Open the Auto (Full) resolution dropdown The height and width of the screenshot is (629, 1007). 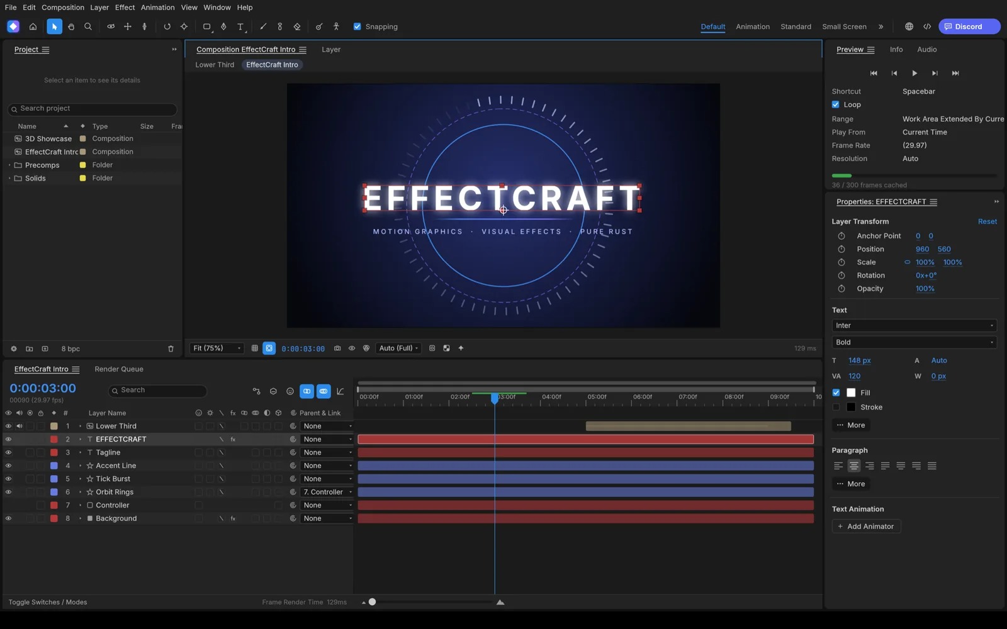pos(399,348)
